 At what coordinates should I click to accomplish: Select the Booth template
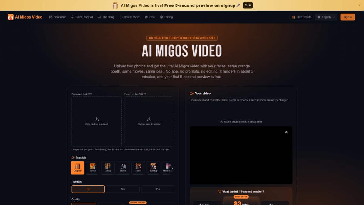[x=93, y=168]
